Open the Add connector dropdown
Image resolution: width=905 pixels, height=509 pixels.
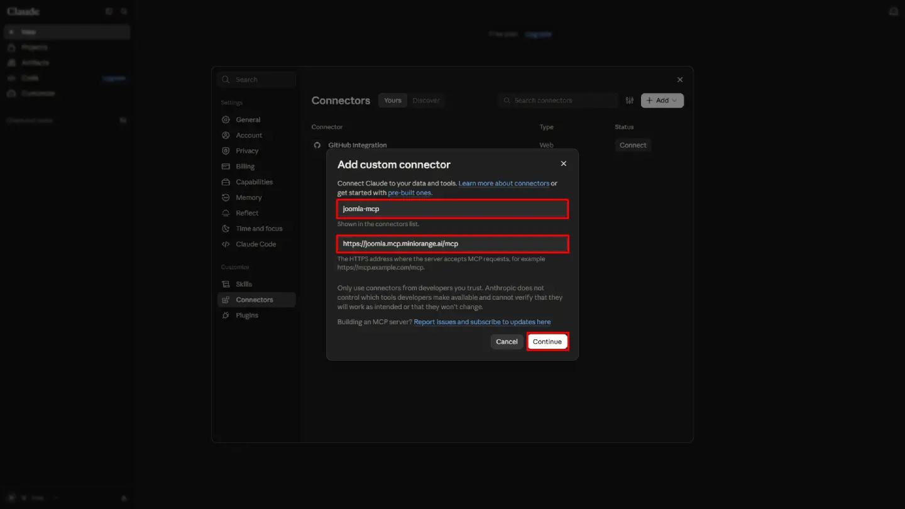coord(662,101)
